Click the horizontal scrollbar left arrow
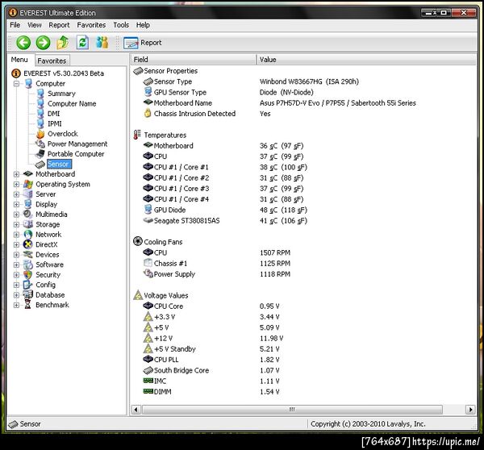 click(x=136, y=410)
